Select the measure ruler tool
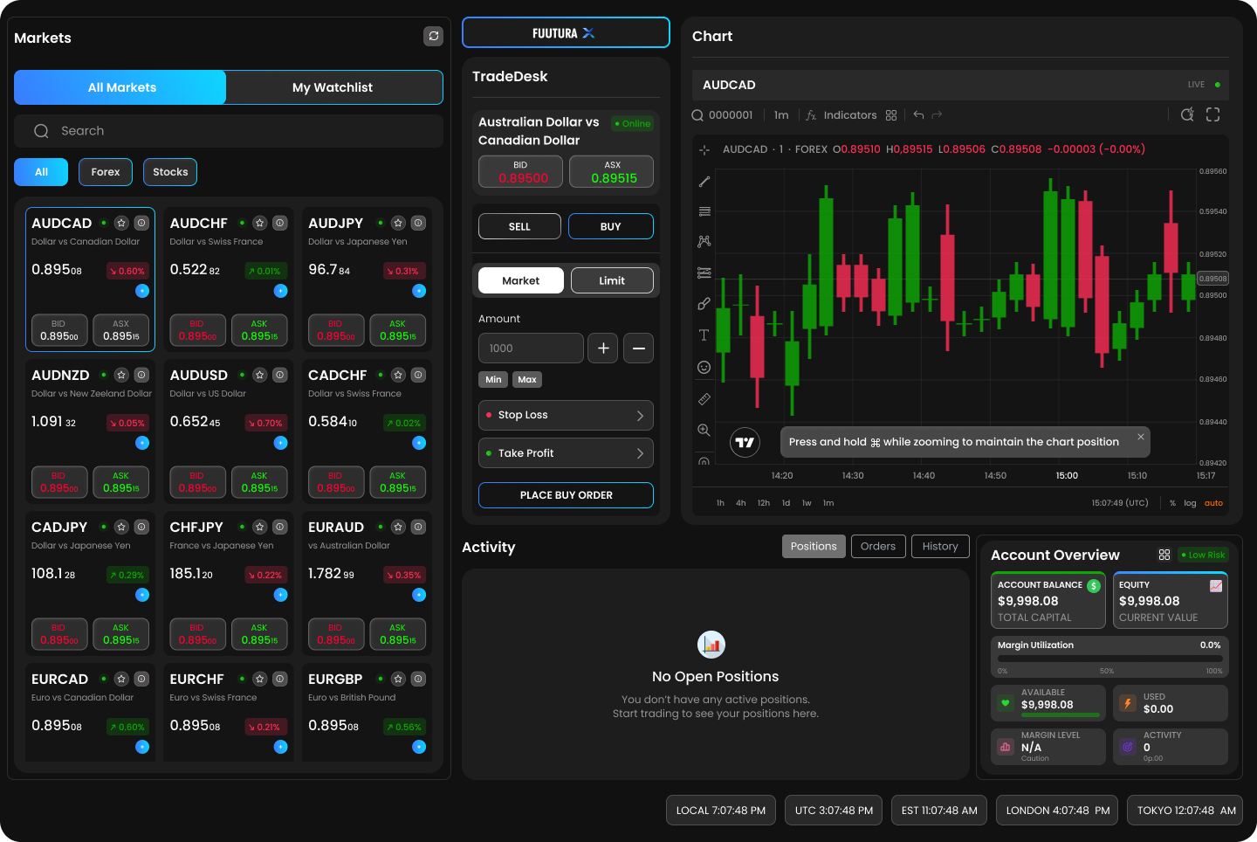The height and width of the screenshot is (842, 1257). tap(704, 398)
